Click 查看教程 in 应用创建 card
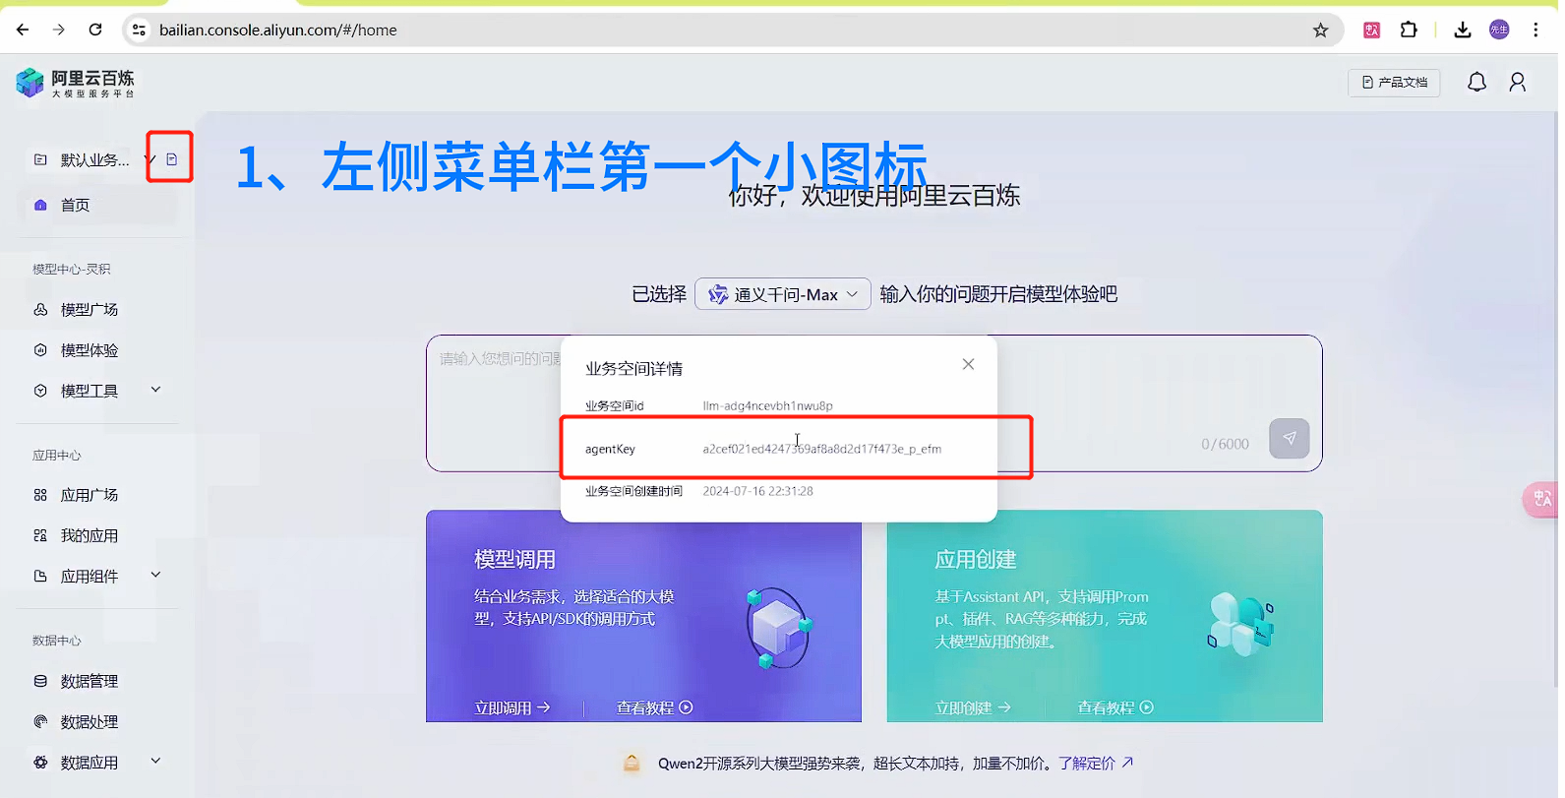1565x798 pixels. (1115, 707)
